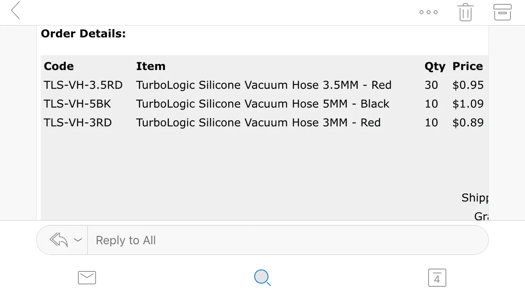Select product code TLS-VH-3RD

78,123
